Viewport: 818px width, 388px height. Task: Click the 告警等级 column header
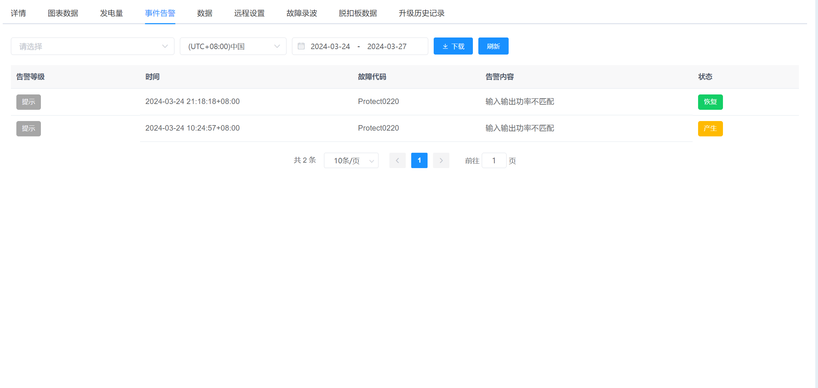tap(31, 77)
